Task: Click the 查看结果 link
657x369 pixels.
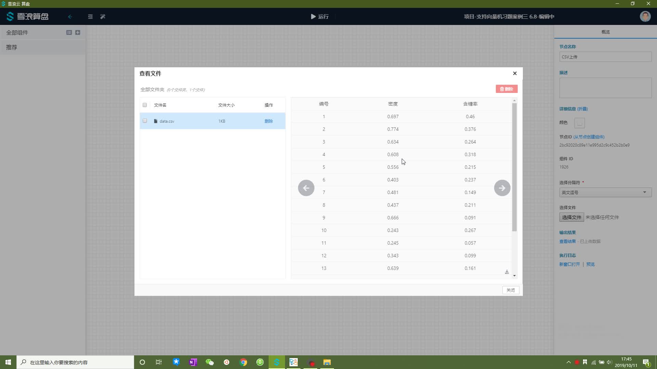Action: point(567,241)
